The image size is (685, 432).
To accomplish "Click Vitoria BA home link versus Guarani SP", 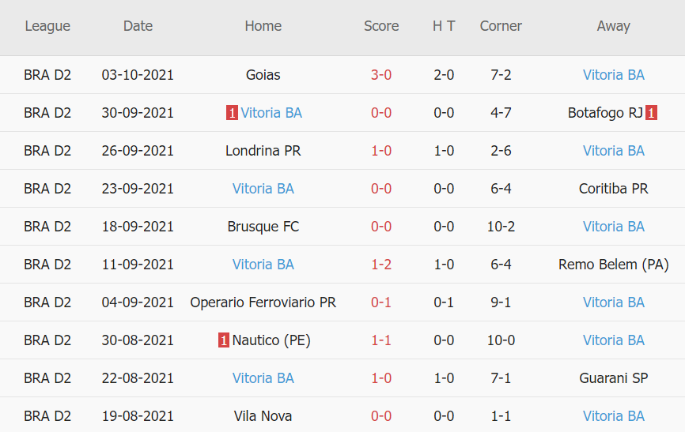I will [x=263, y=378].
